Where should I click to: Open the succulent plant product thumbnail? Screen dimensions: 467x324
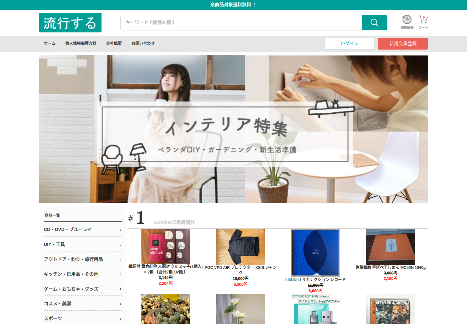[166, 309]
